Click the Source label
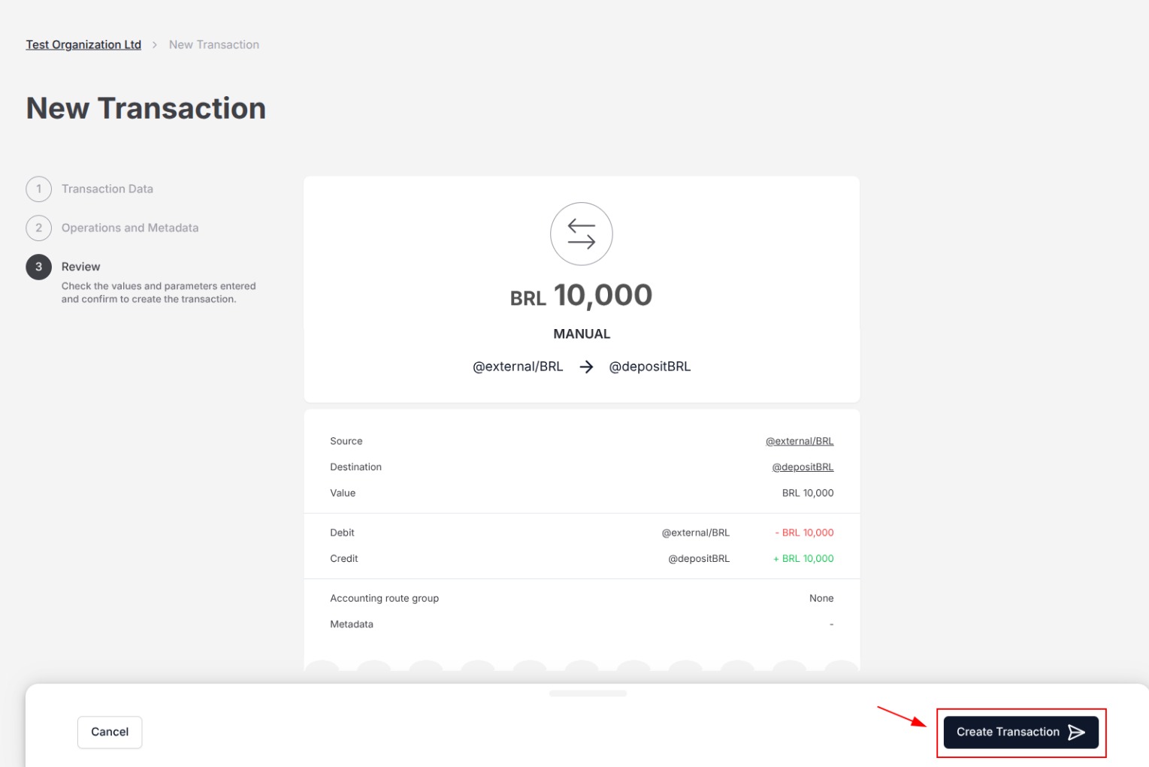The width and height of the screenshot is (1149, 767). tap(346, 441)
